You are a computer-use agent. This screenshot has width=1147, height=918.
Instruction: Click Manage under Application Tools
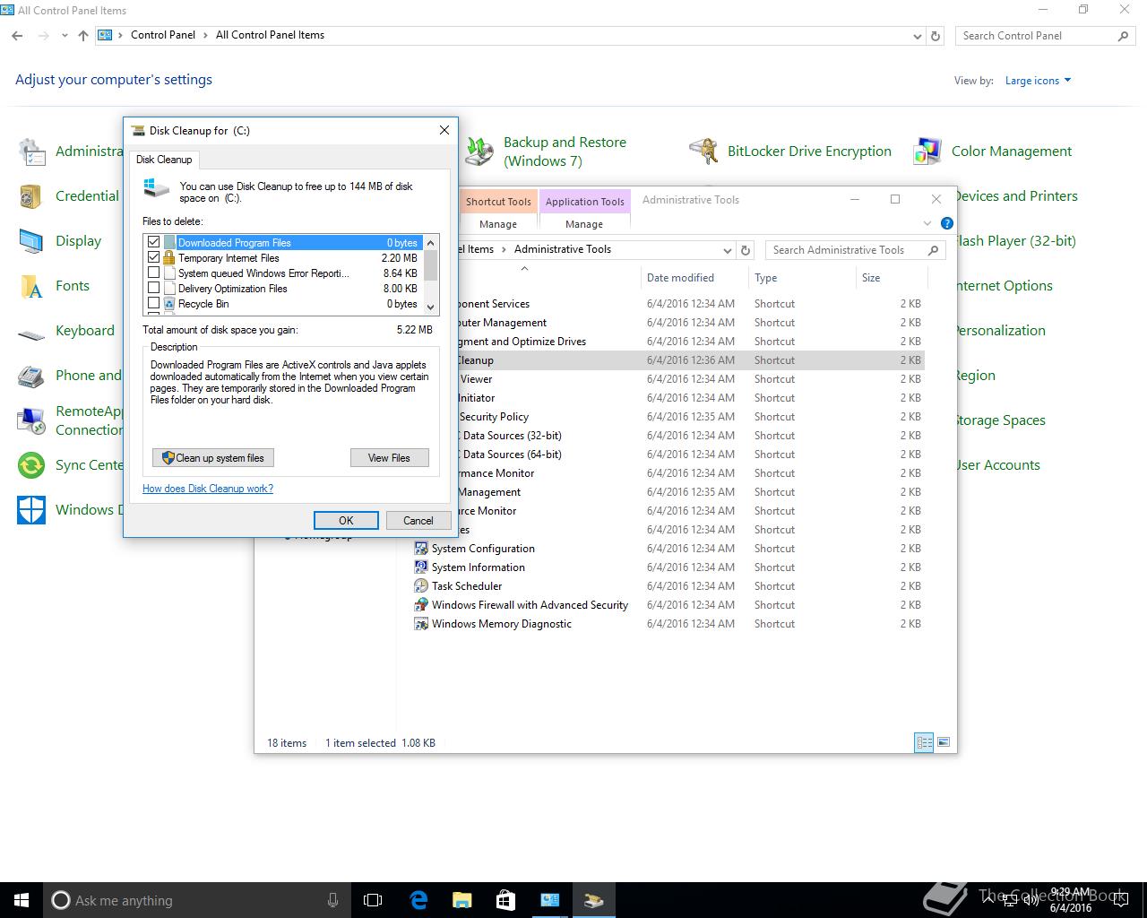tap(584, 224)
